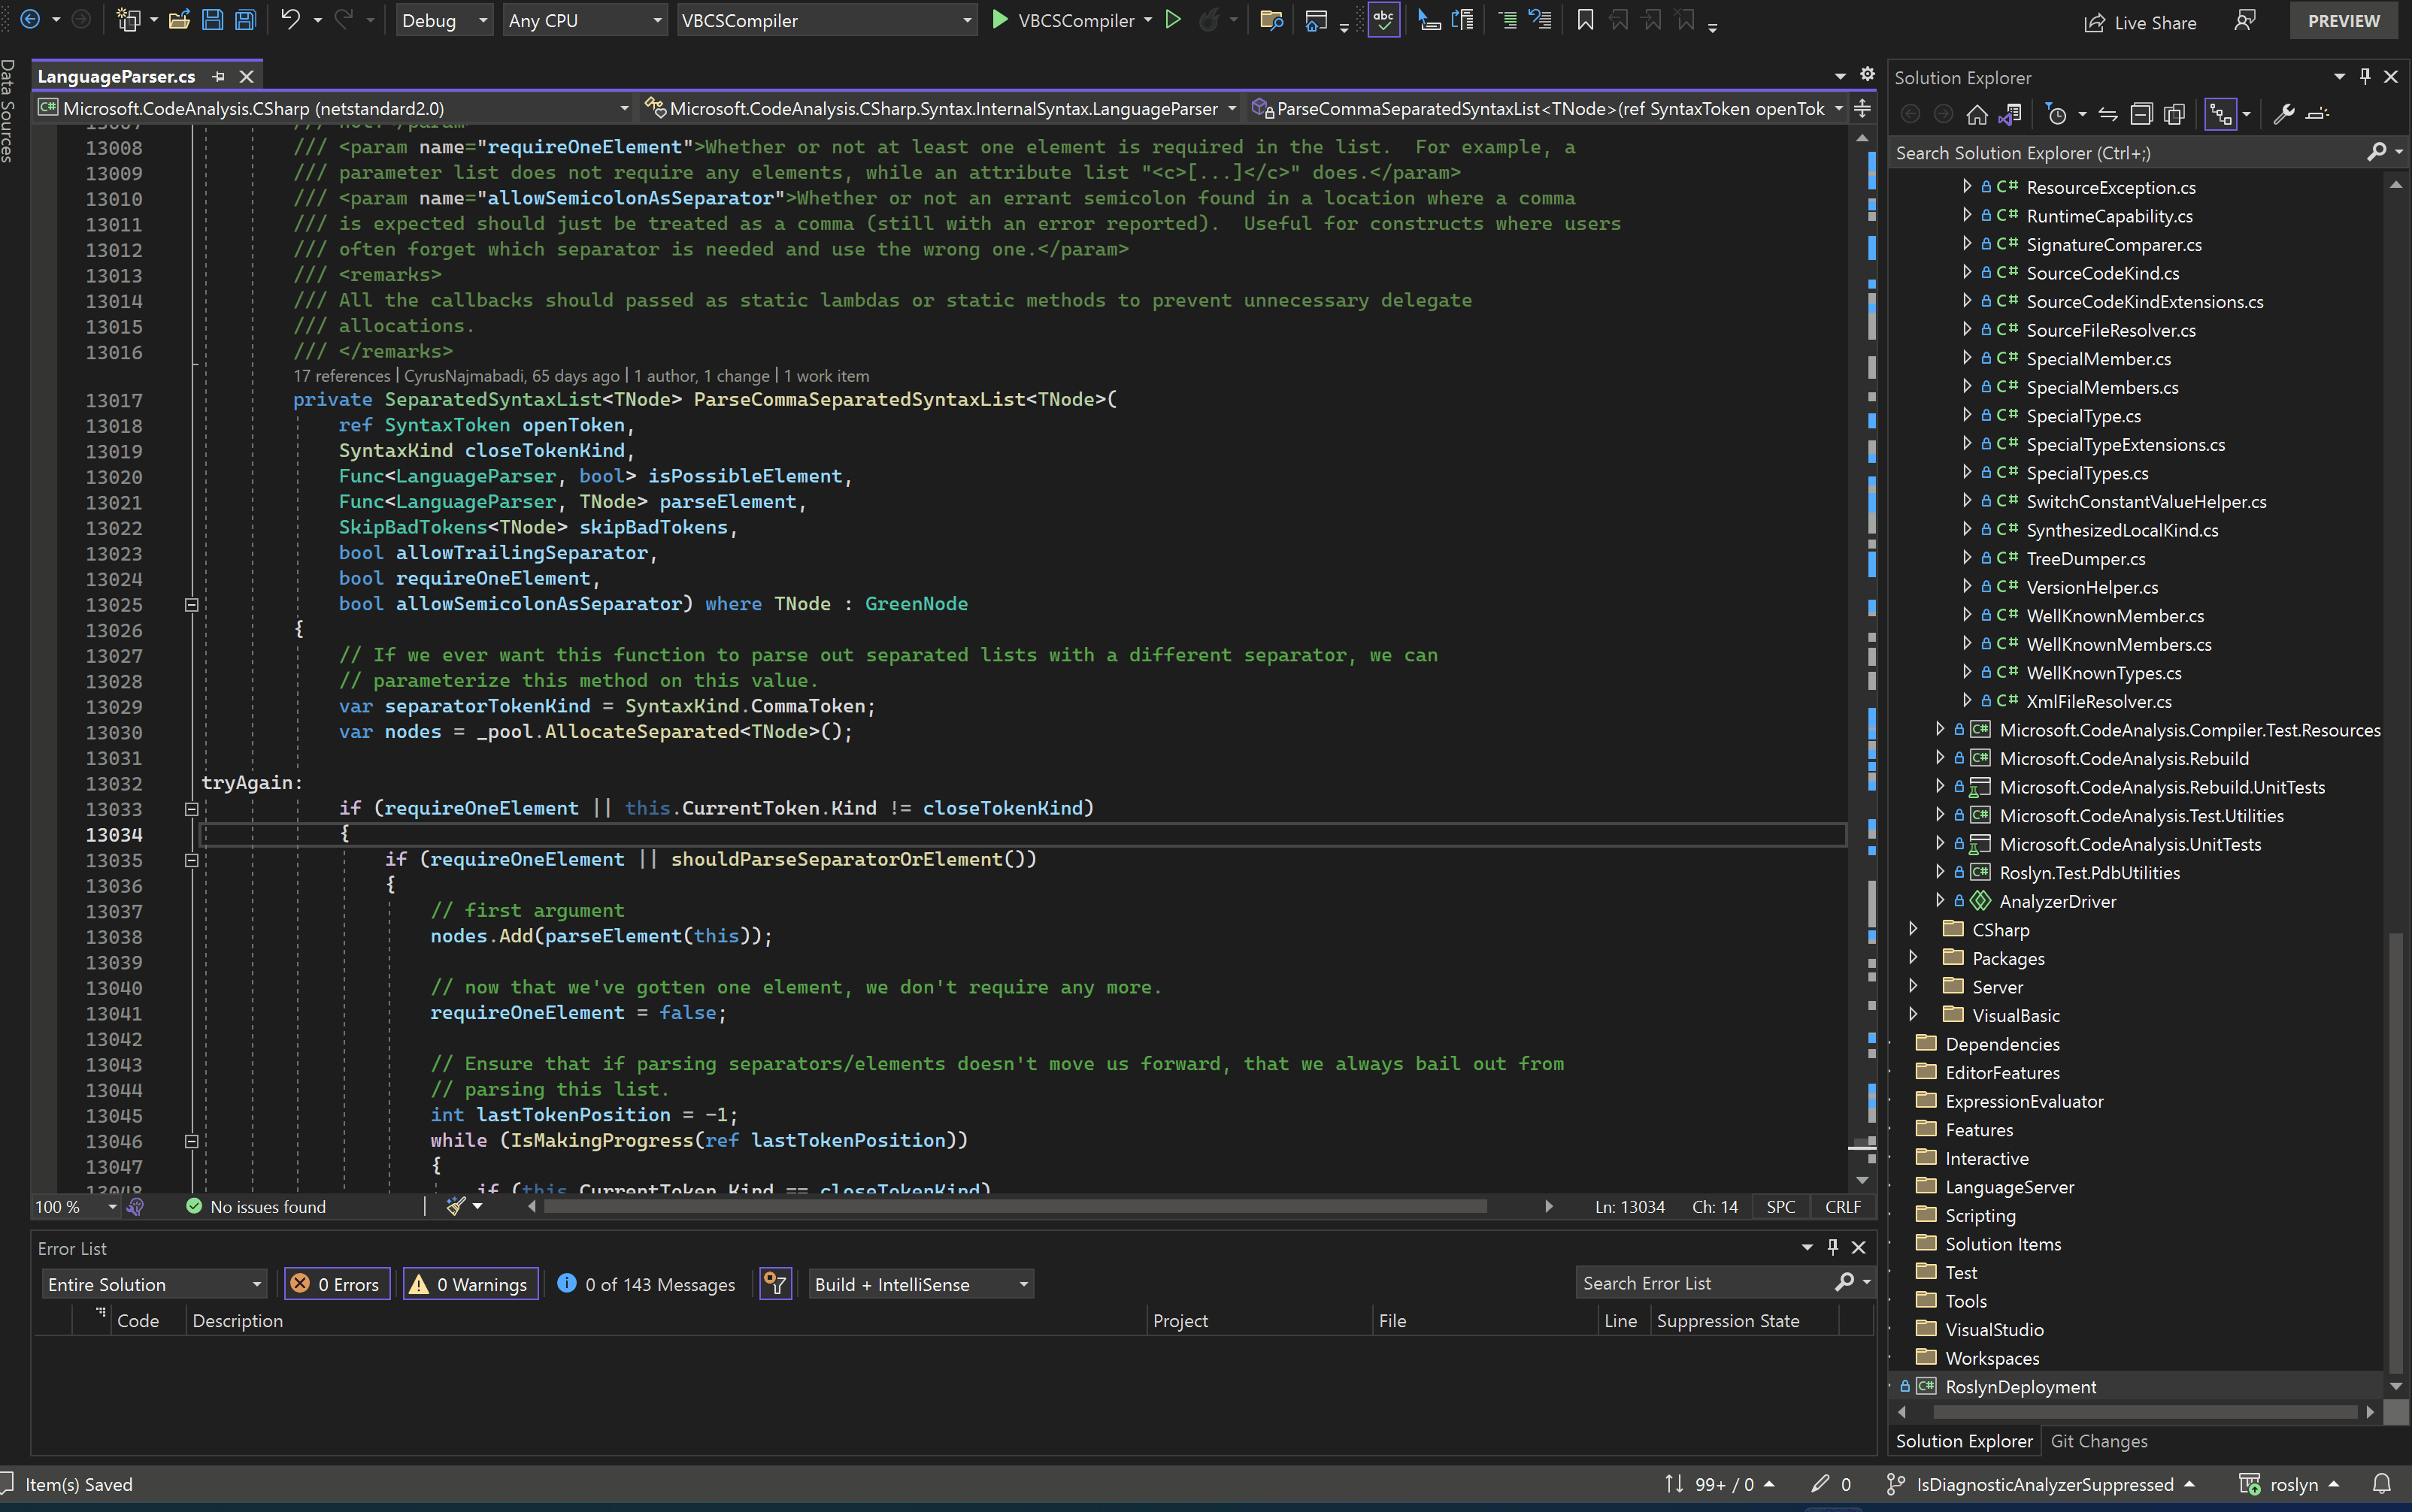Open the Debug configuration dropdown
2412x1512 pixels.
[444, 20]
